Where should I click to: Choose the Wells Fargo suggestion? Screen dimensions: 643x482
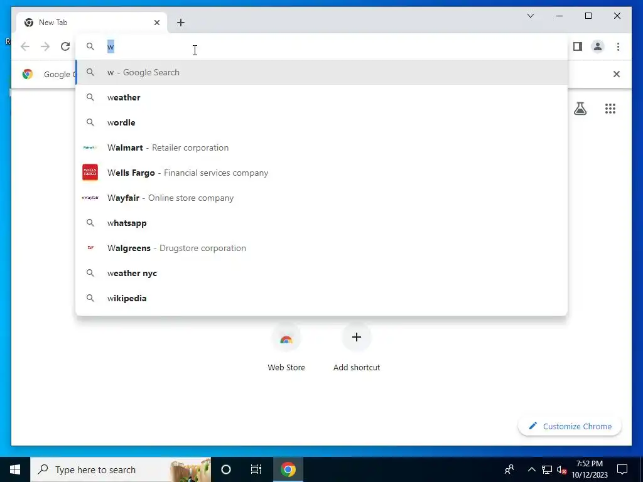[x=321, y=173]
